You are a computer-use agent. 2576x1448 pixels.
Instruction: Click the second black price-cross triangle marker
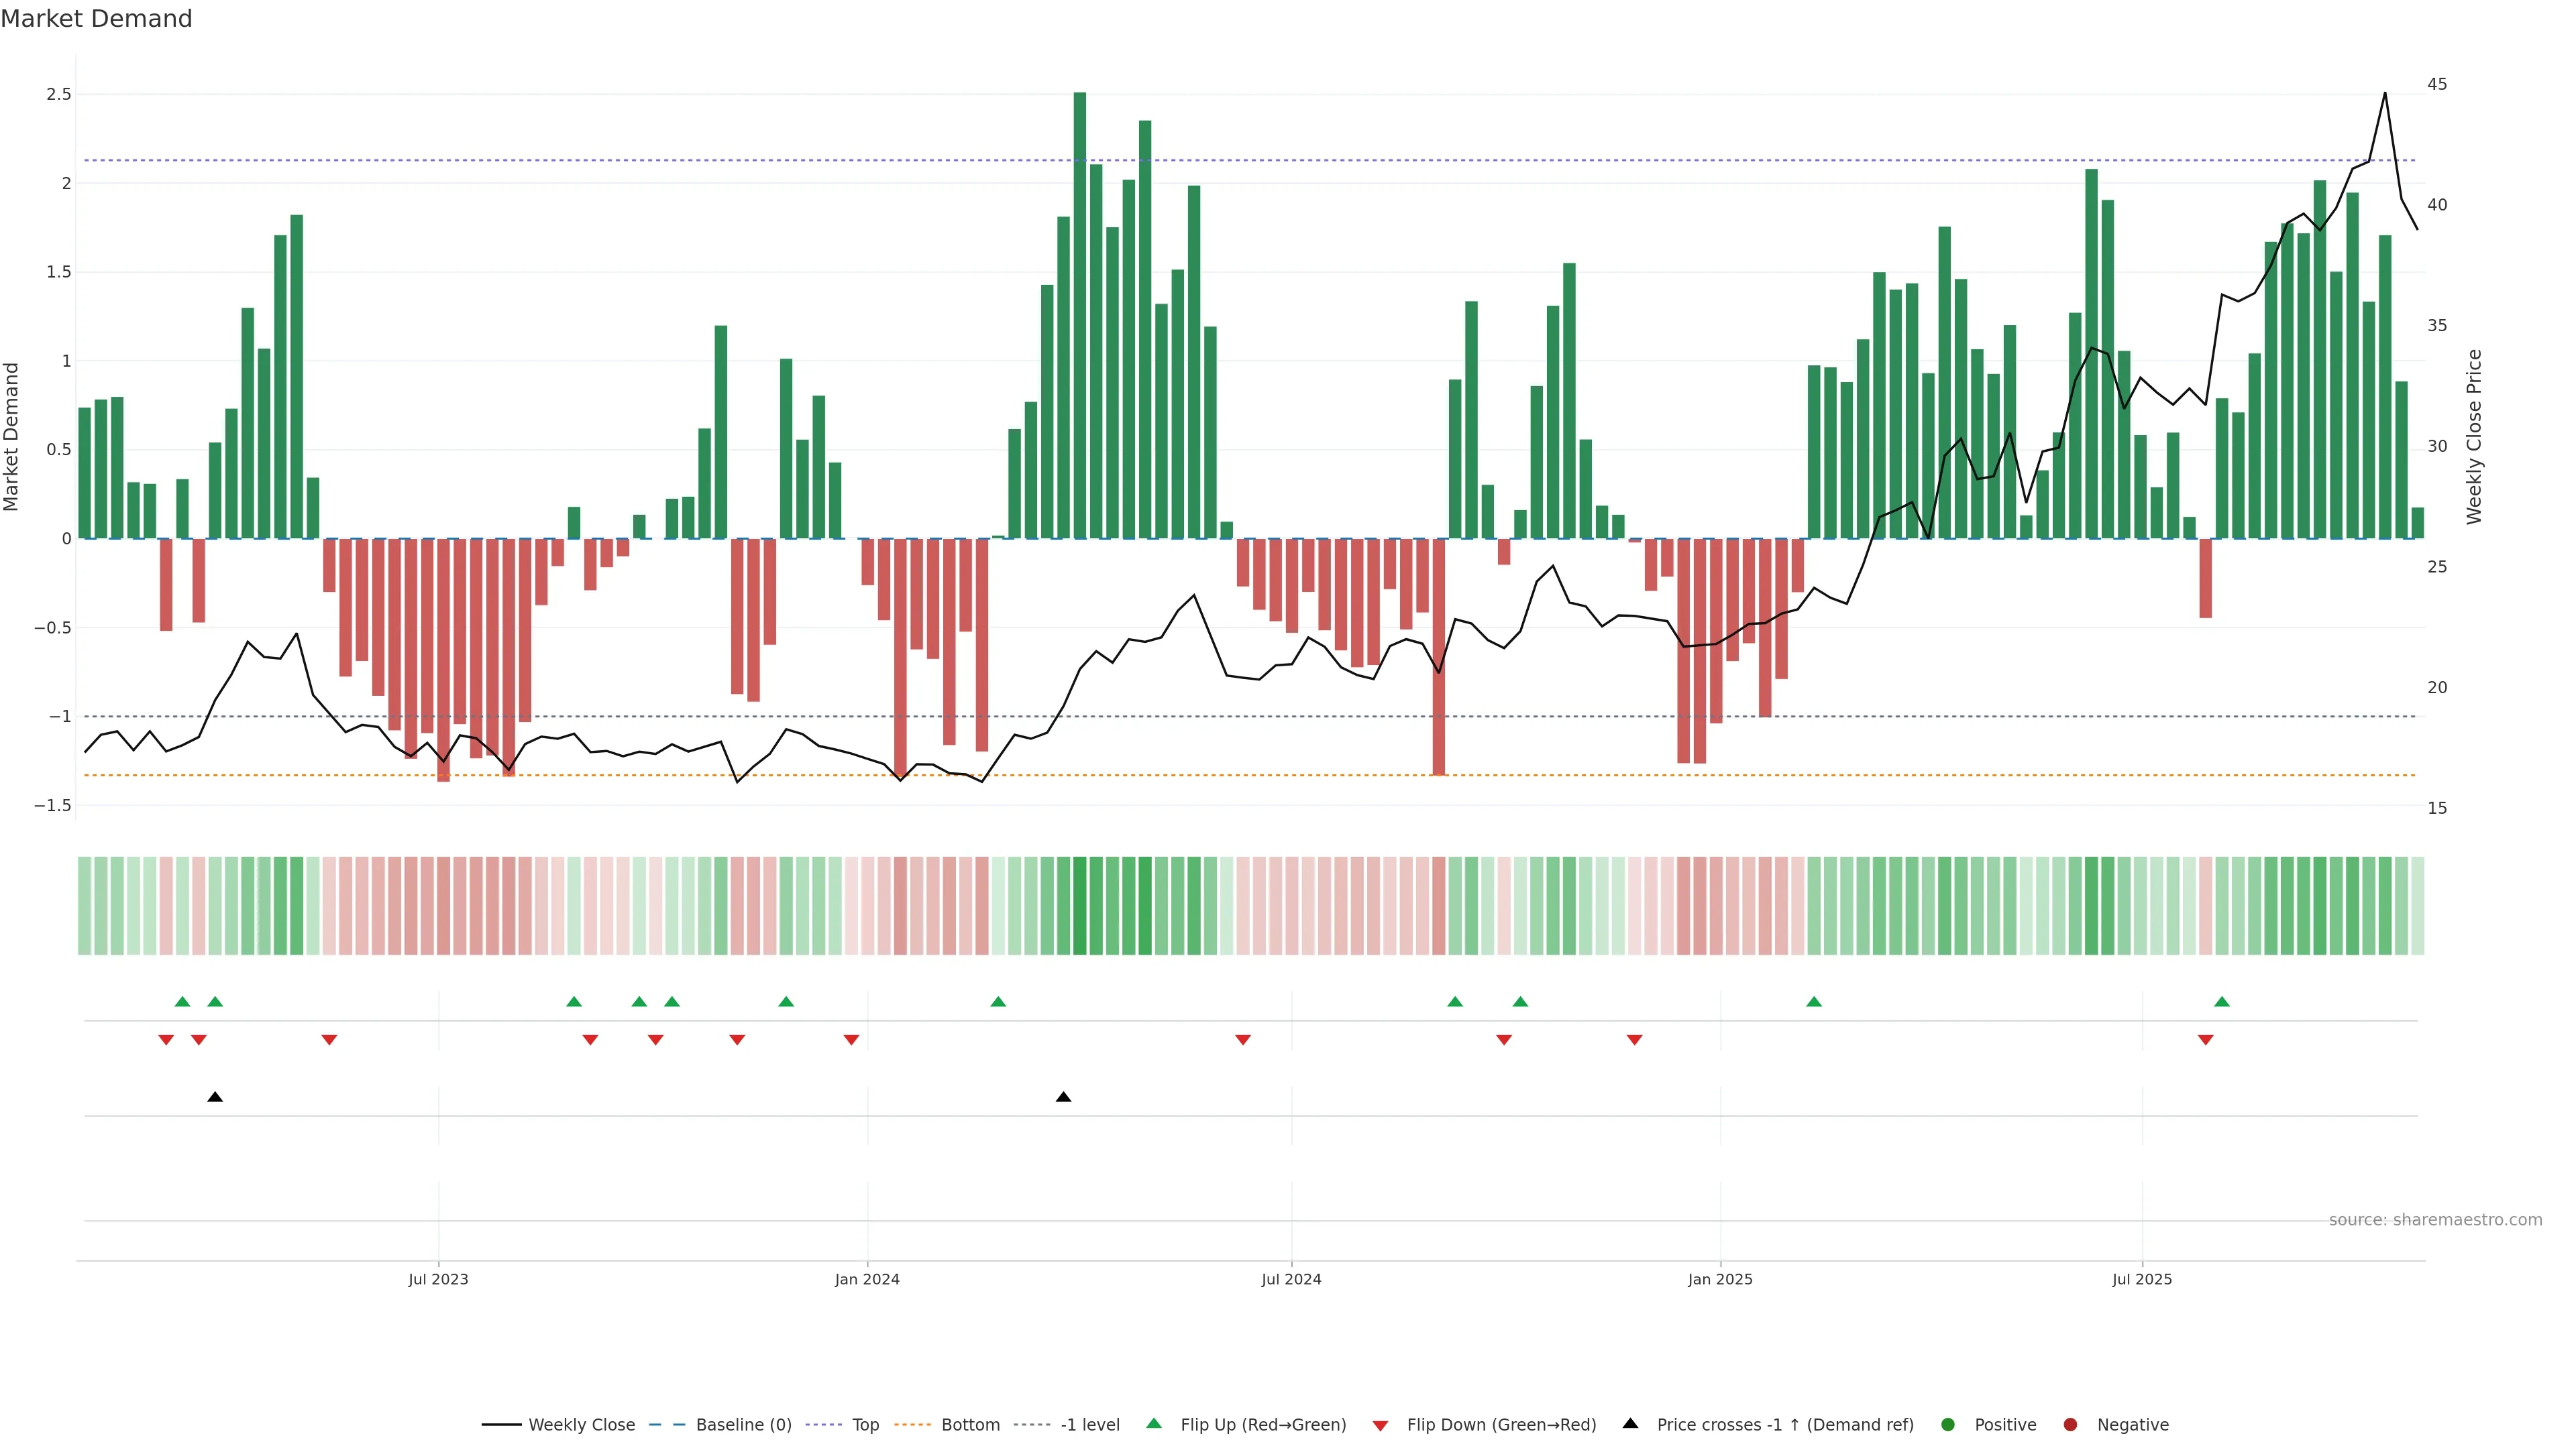[x=1063, y=1097]
